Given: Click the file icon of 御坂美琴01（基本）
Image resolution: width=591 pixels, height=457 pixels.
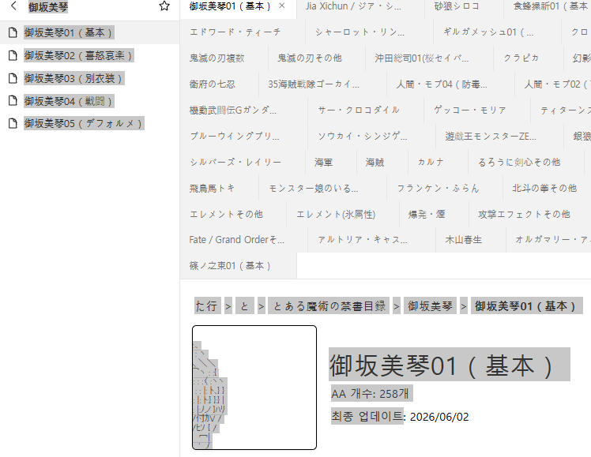Looking at the screenshot, I should click(13, 32).
